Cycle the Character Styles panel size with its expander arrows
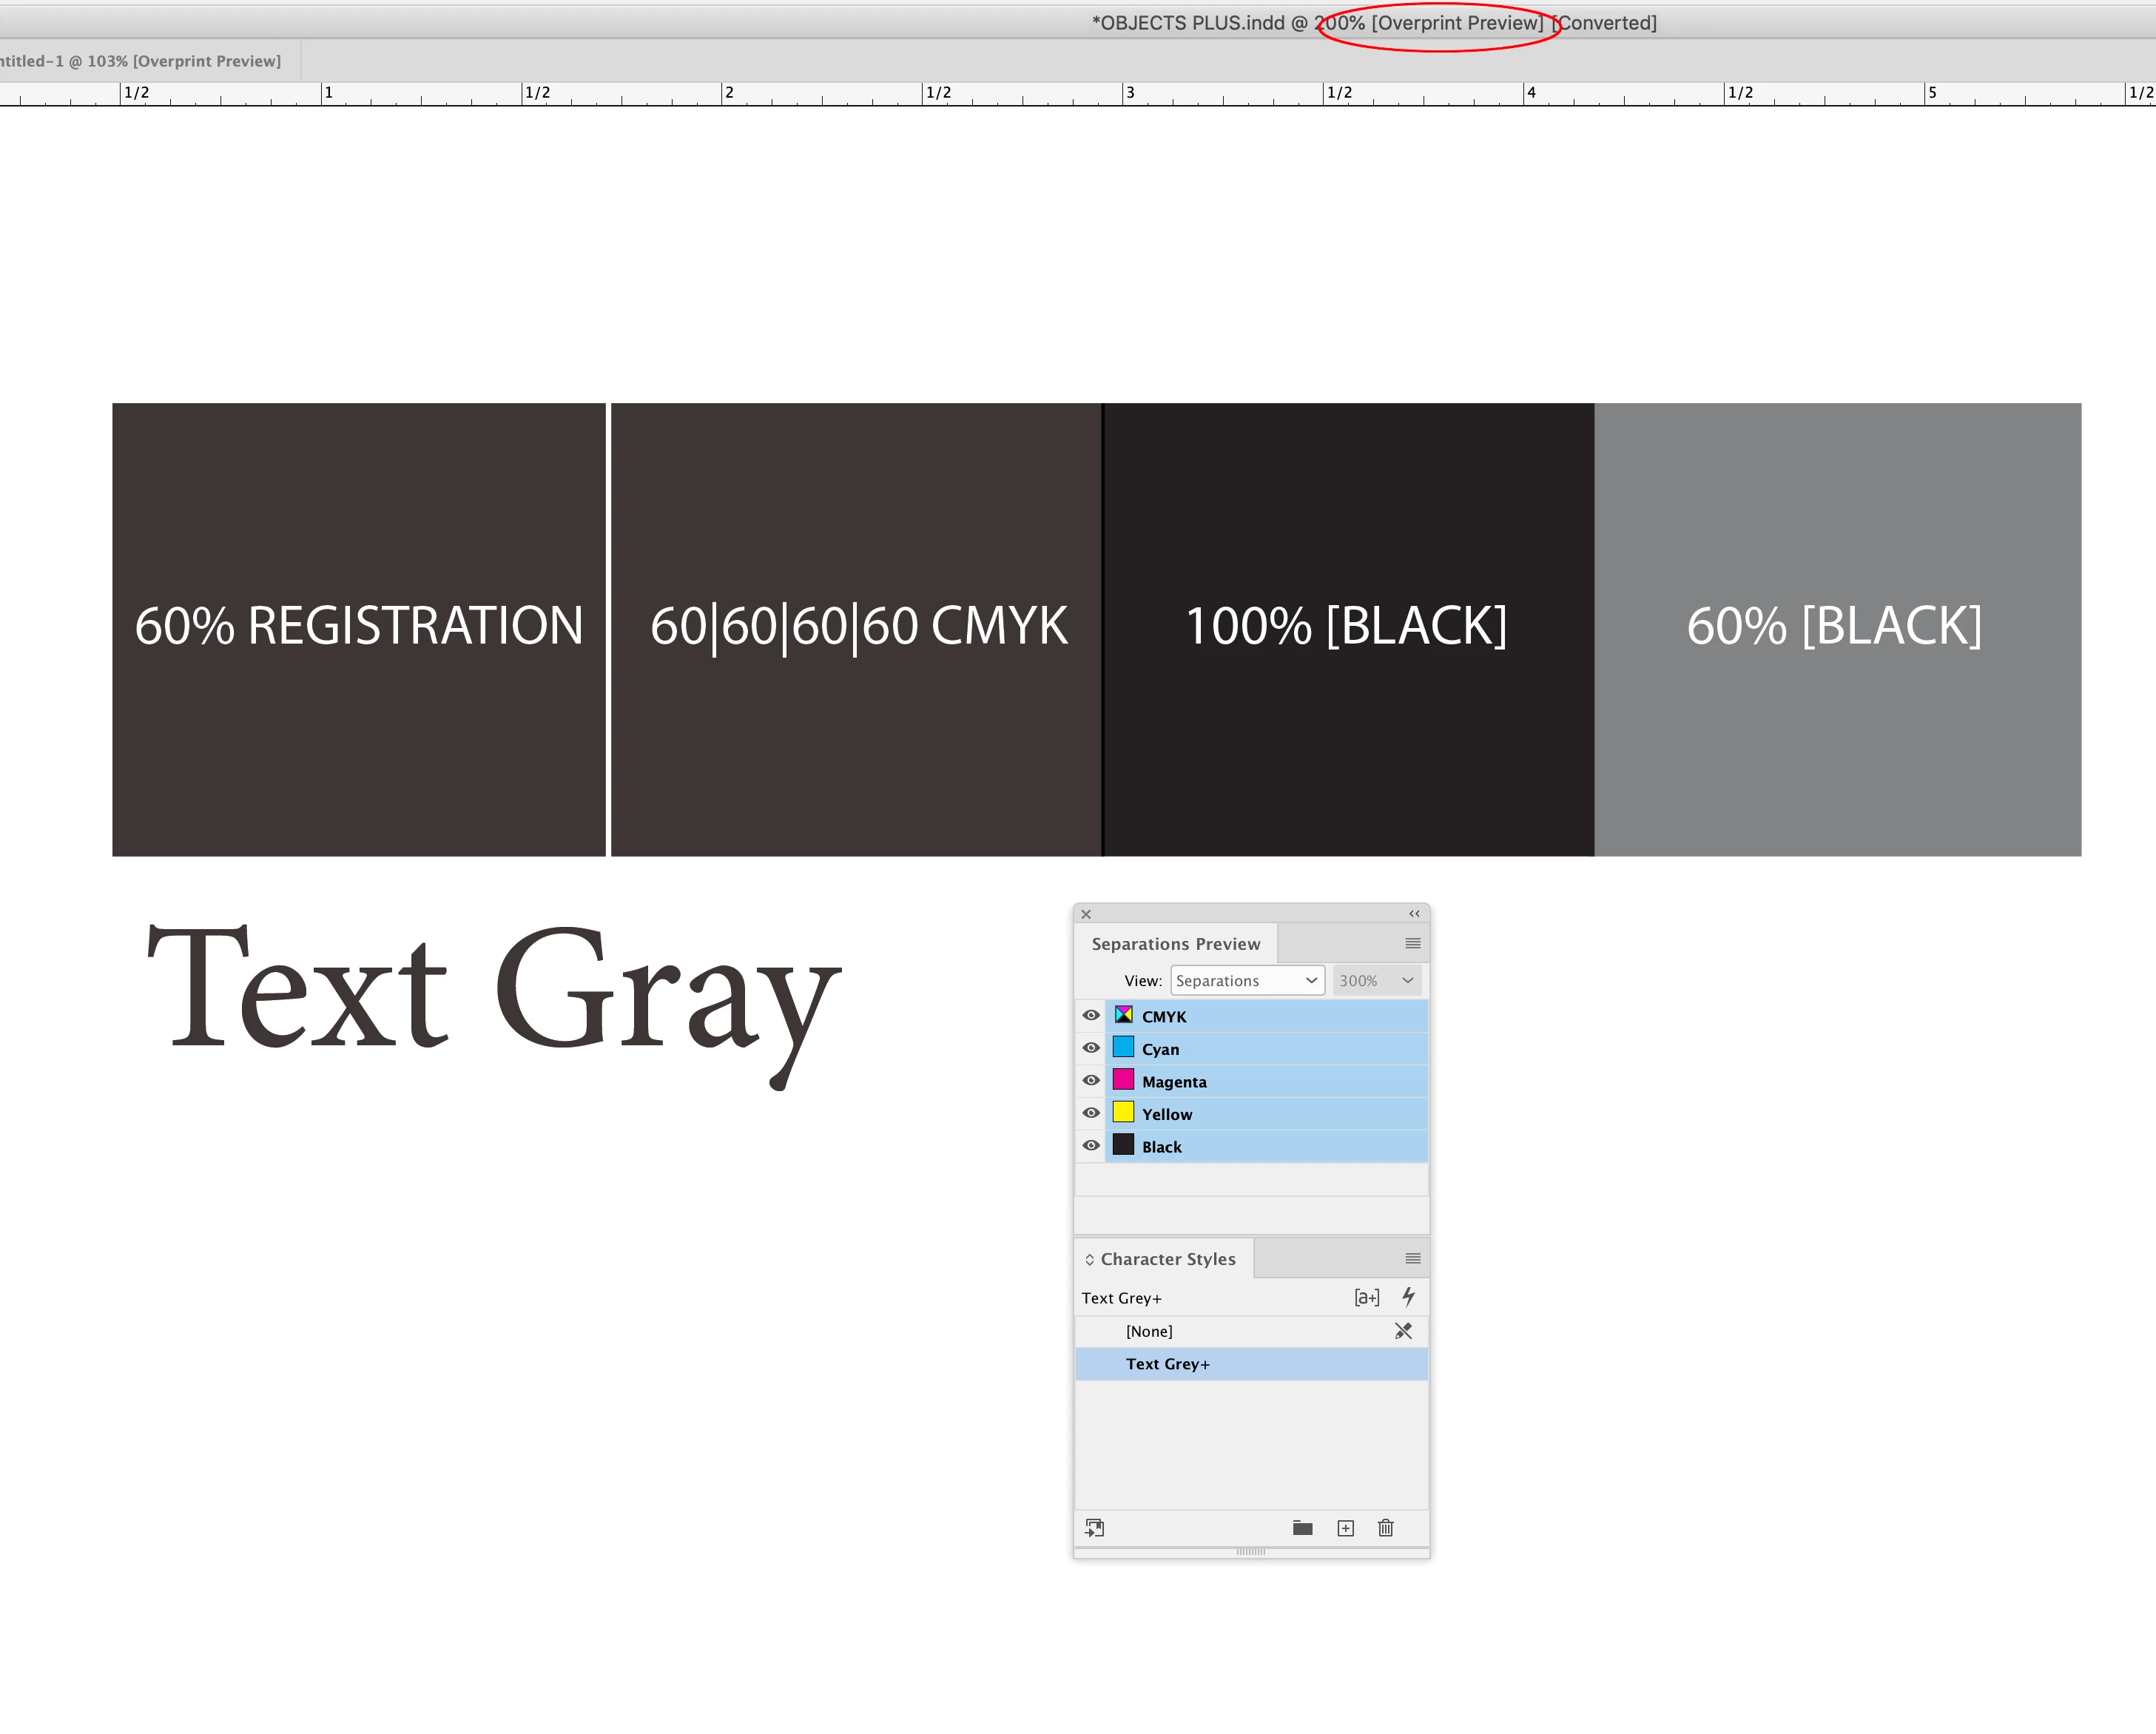 1089,1260
